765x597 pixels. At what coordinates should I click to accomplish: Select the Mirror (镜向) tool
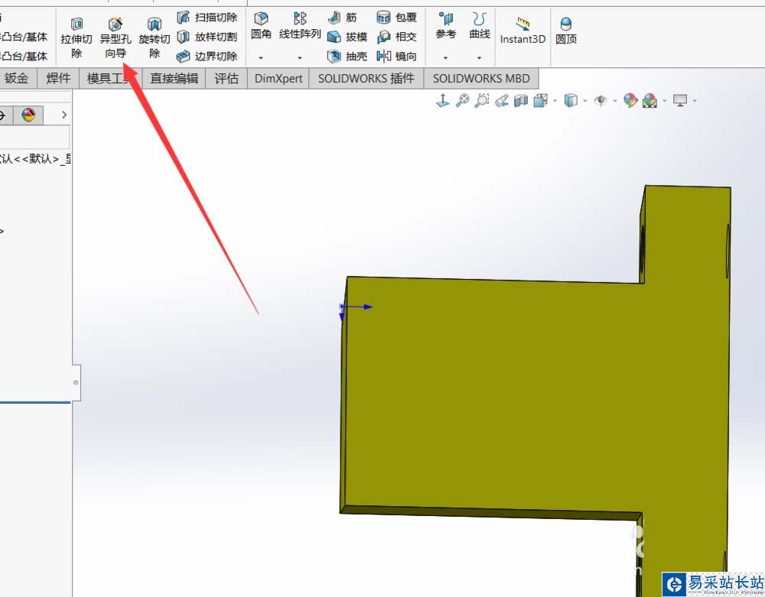click(396, 56)
